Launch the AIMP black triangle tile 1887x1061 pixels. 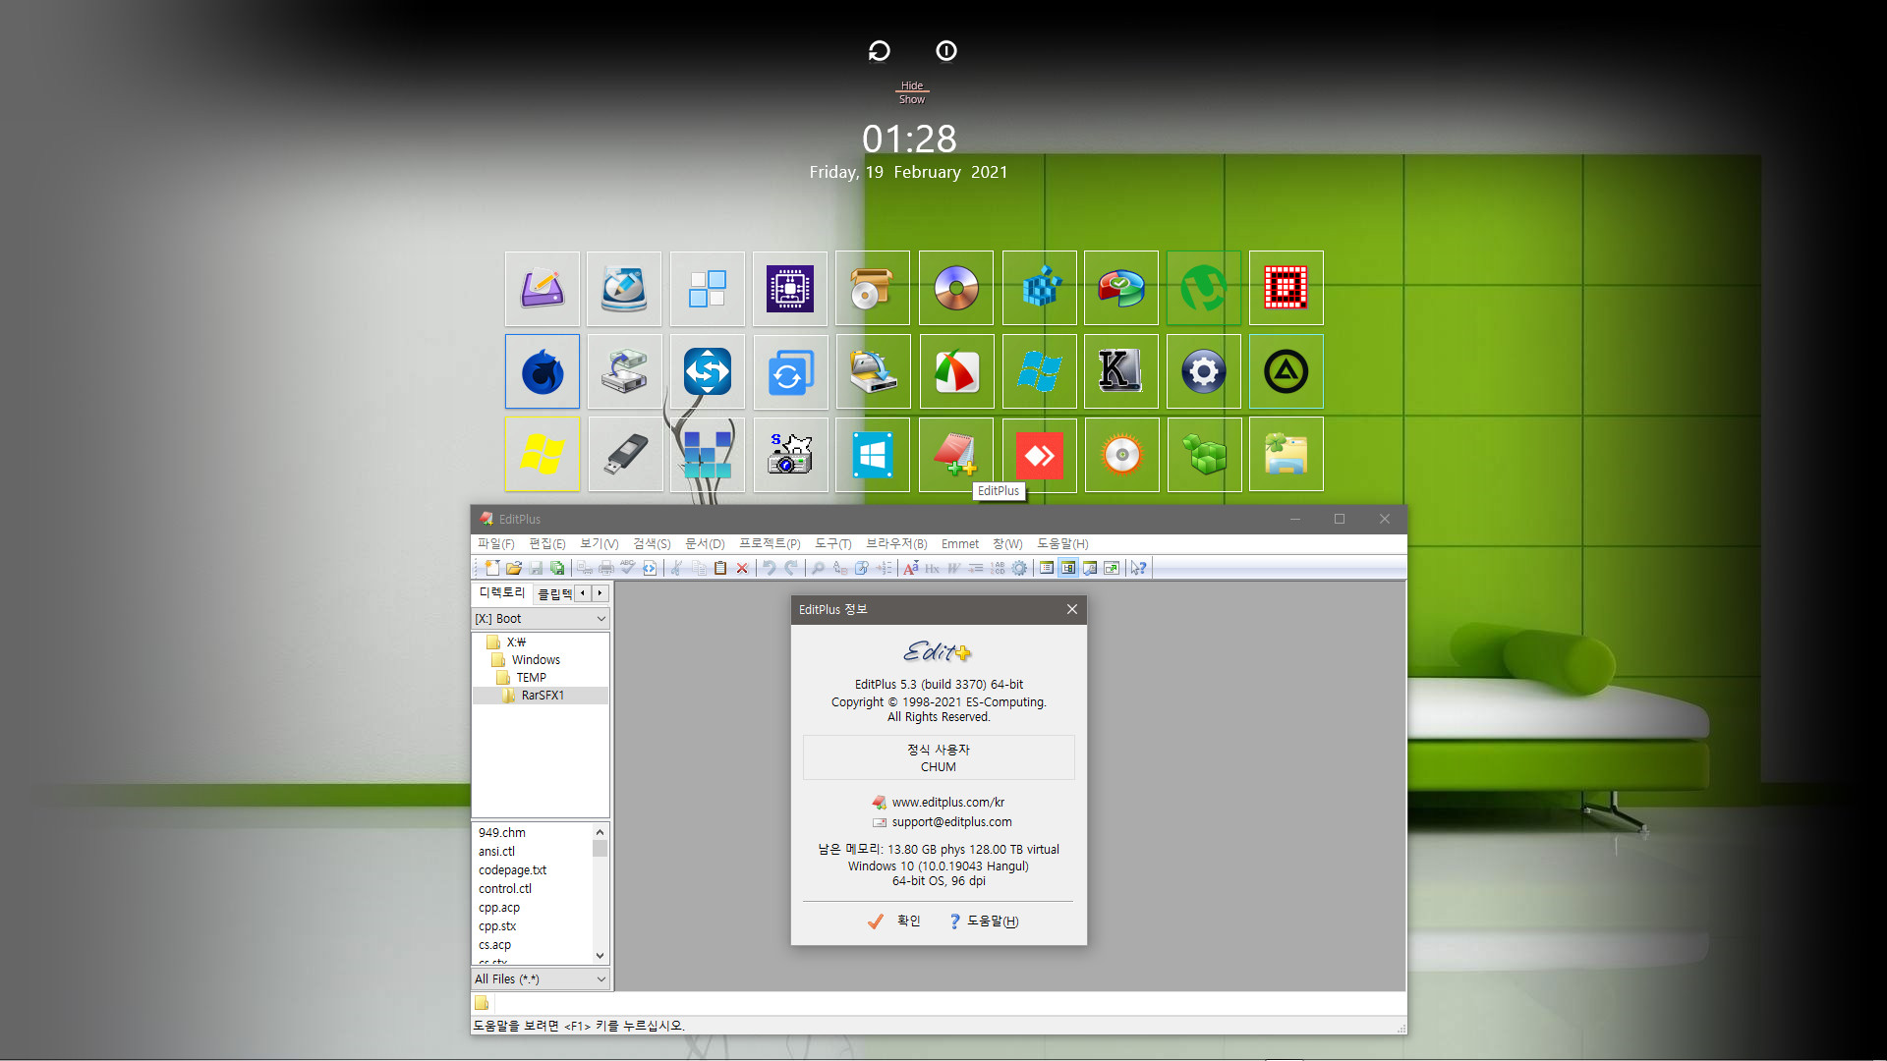tap(1287, 371)
